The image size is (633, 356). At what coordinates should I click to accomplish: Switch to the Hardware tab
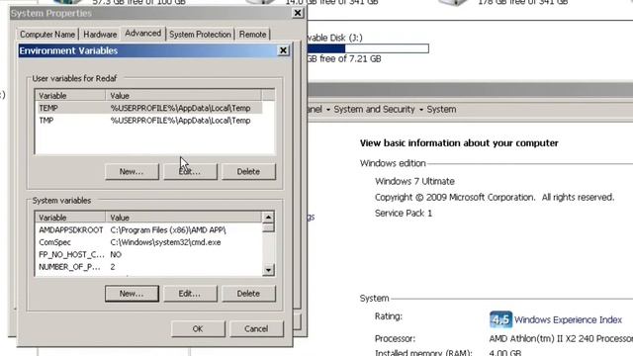click(x=100, y=35)
